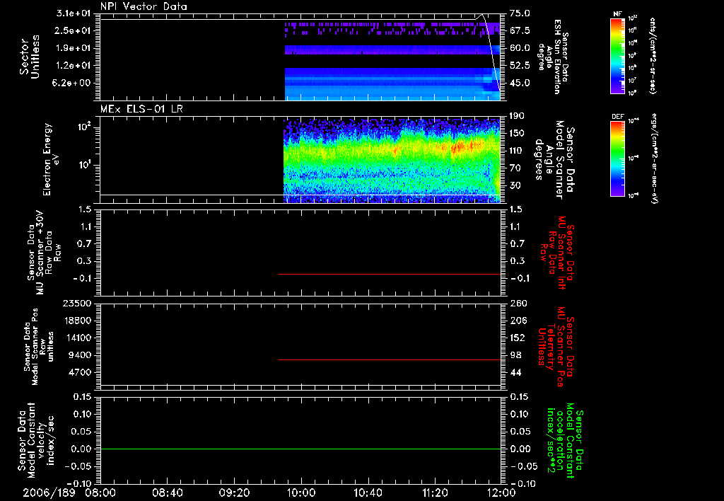Select the "Model Scanner Pos Raw" axis title
724x501 pixels.
(39, 346)
